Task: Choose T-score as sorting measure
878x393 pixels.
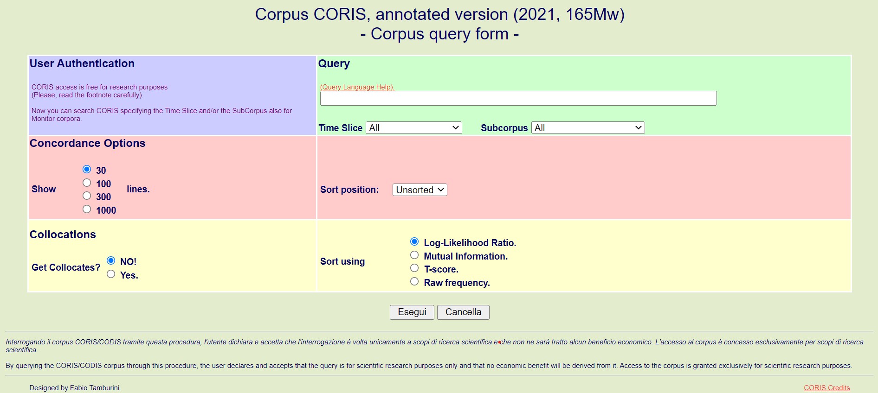Action: 414,268
